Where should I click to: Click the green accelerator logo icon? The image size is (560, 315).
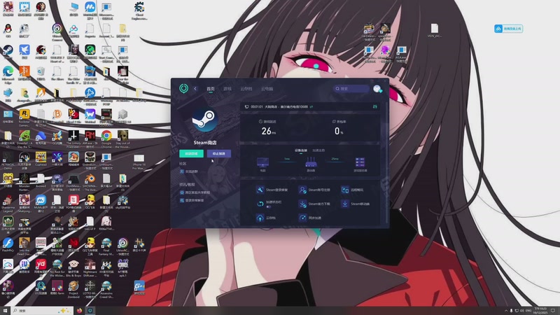tap(183, 88)
